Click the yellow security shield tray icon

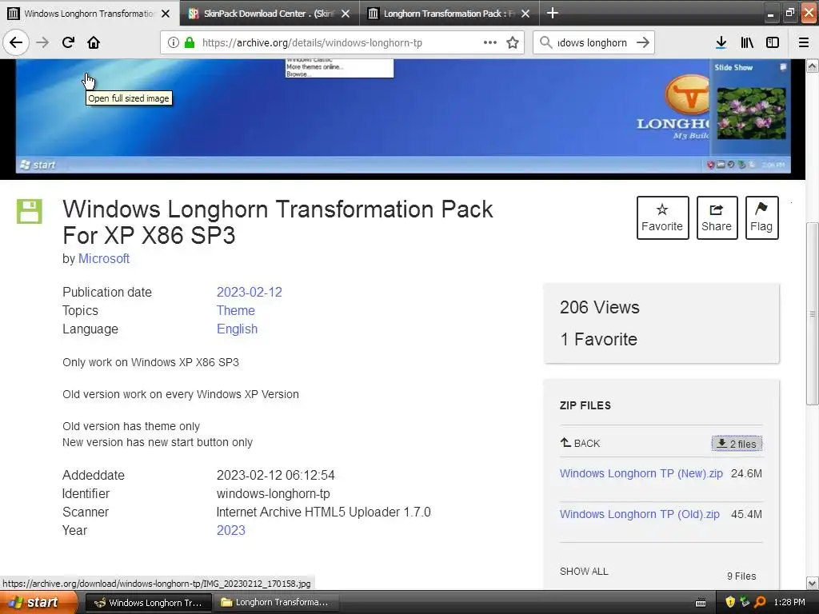tap(729, 602)
